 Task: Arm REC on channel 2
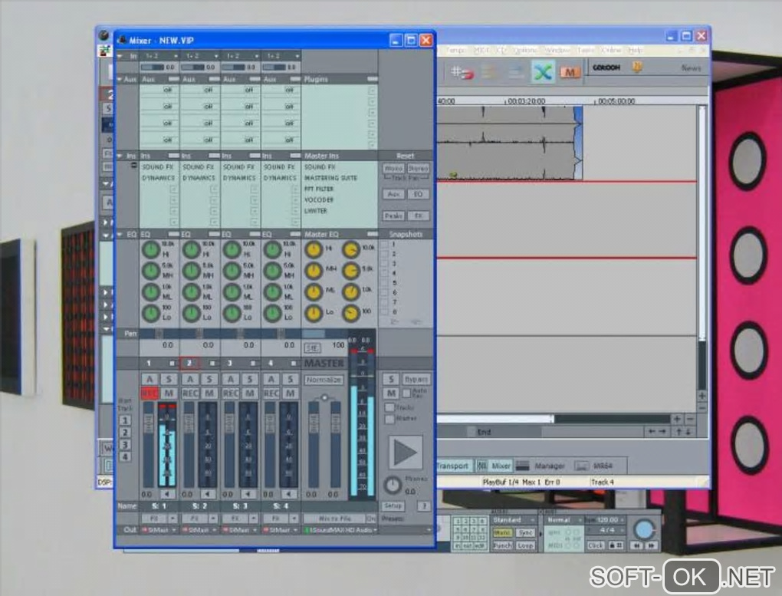(190, 393)
